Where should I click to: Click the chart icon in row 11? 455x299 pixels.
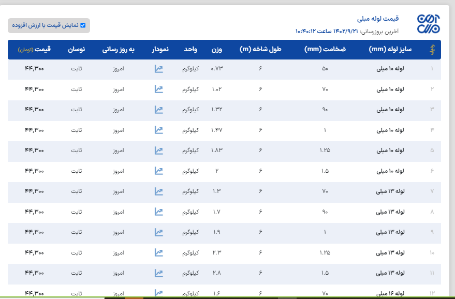pos(159,273)
